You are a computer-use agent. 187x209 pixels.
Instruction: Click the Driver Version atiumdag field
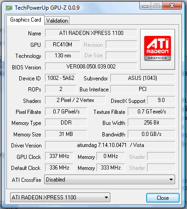pos(110,145)
